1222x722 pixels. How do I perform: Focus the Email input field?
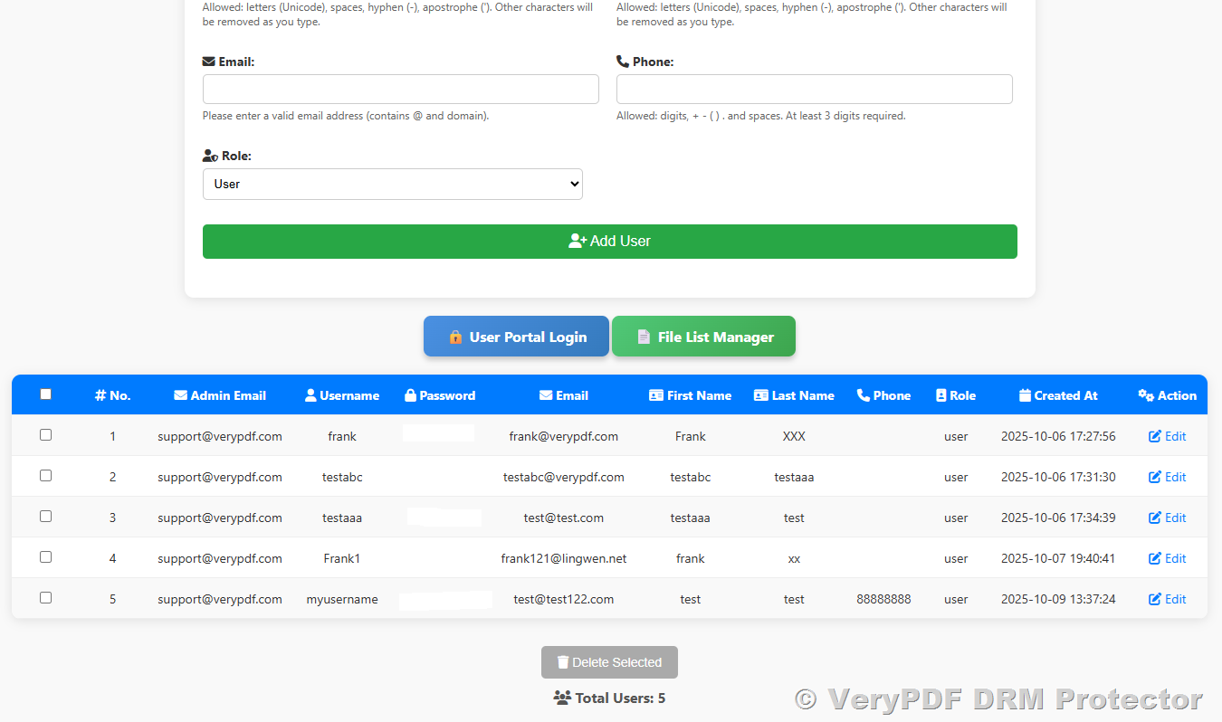point(400,90)
